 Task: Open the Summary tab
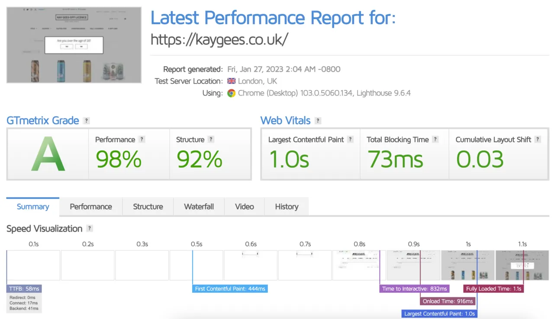tap(33, 207)
